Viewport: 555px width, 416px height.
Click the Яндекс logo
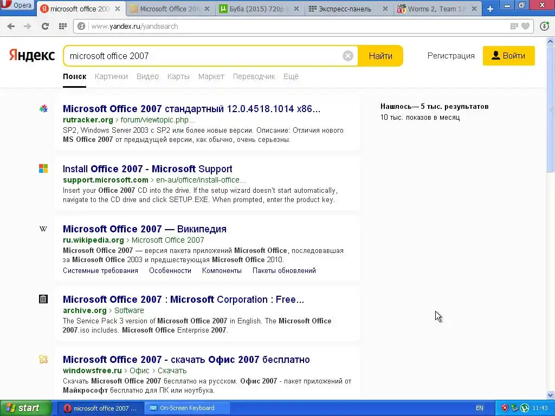coord(32,56)
